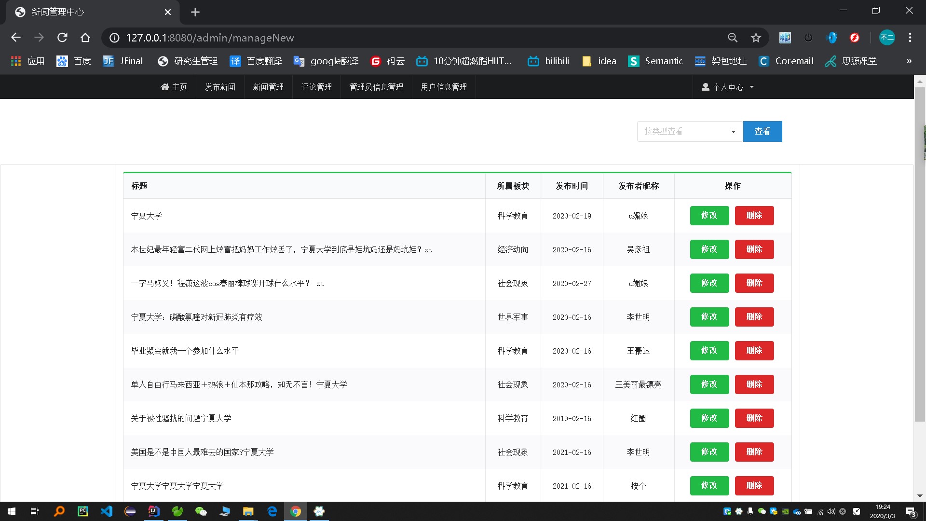This screenshot has width=926, height=521.
Task: Open WeChat from the taskbar
Action: tap(201, 511)
